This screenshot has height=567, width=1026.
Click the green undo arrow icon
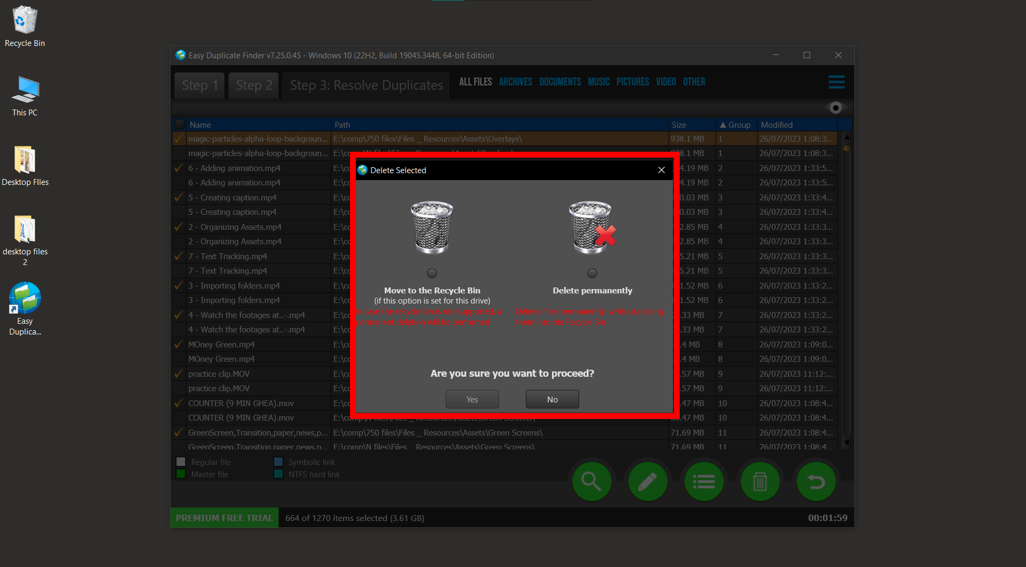[x=816, y=481]
